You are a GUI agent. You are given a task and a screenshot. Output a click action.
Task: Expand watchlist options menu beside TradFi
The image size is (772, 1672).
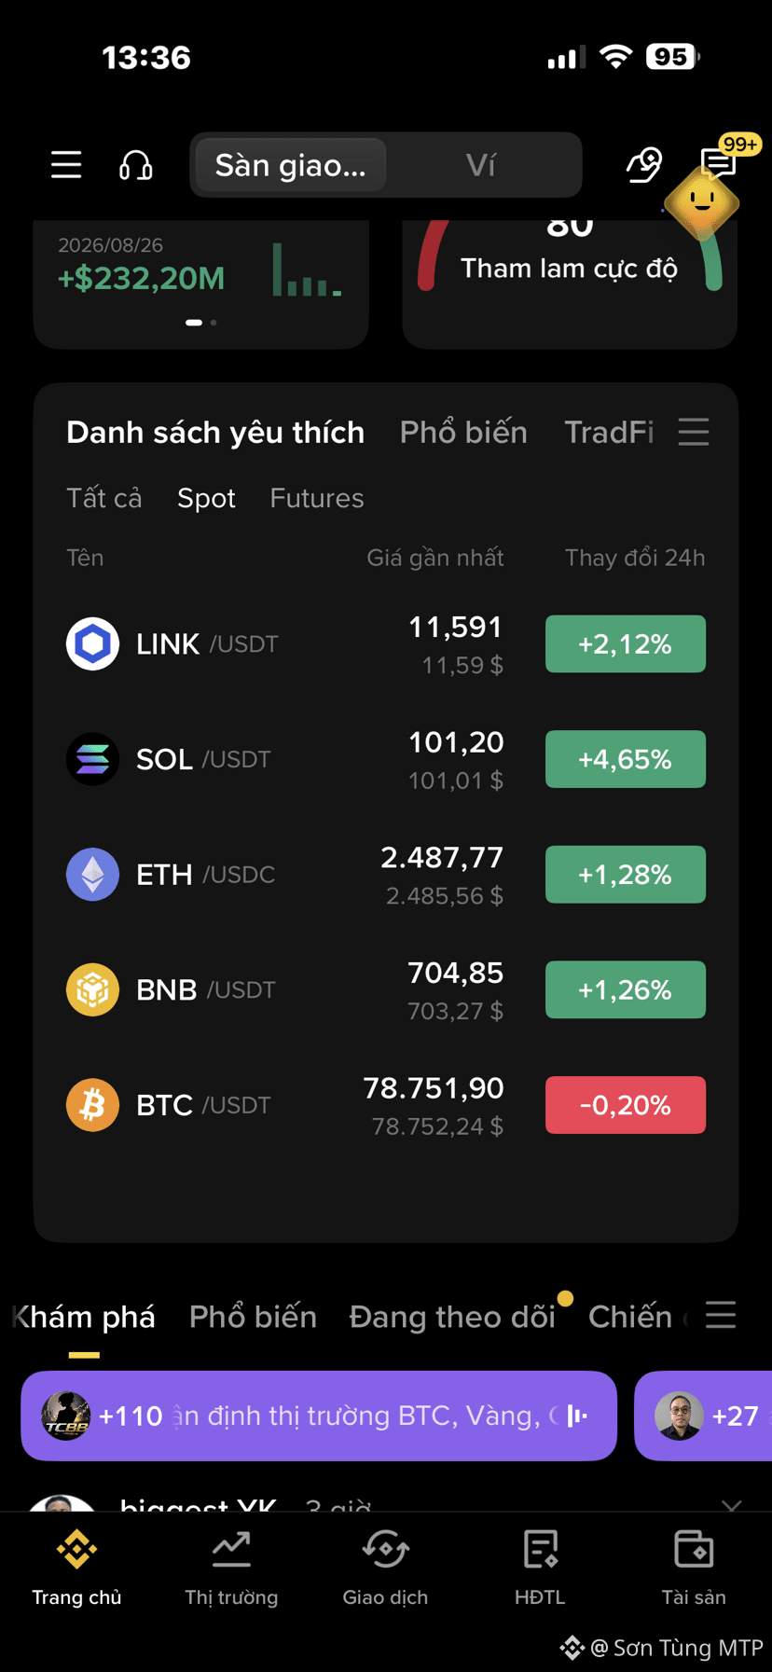pyautogui.click(x=694, y=432)
